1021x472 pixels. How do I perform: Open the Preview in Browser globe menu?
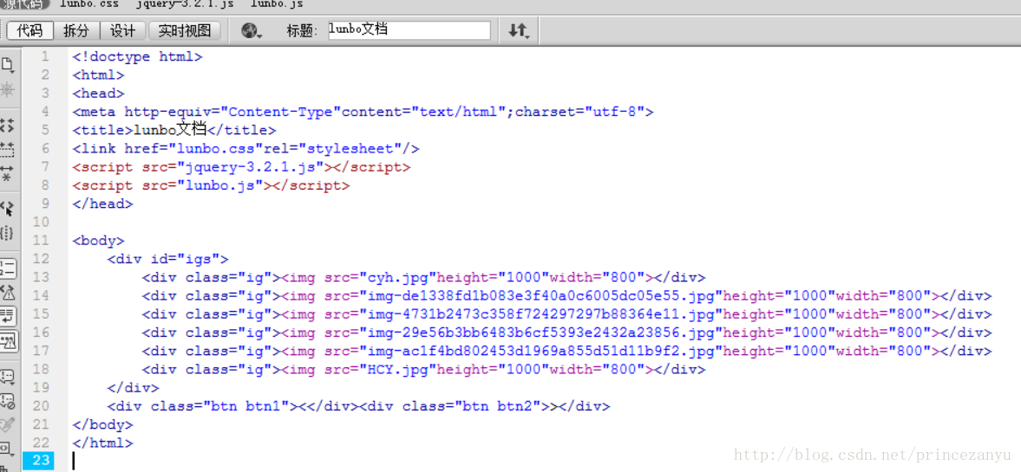coord(252,30)
